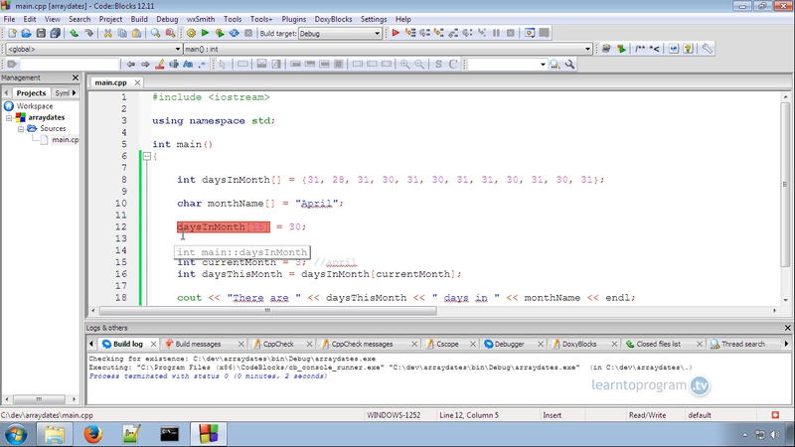
Task: Run the program with green play icon
Action: [205, 33]
